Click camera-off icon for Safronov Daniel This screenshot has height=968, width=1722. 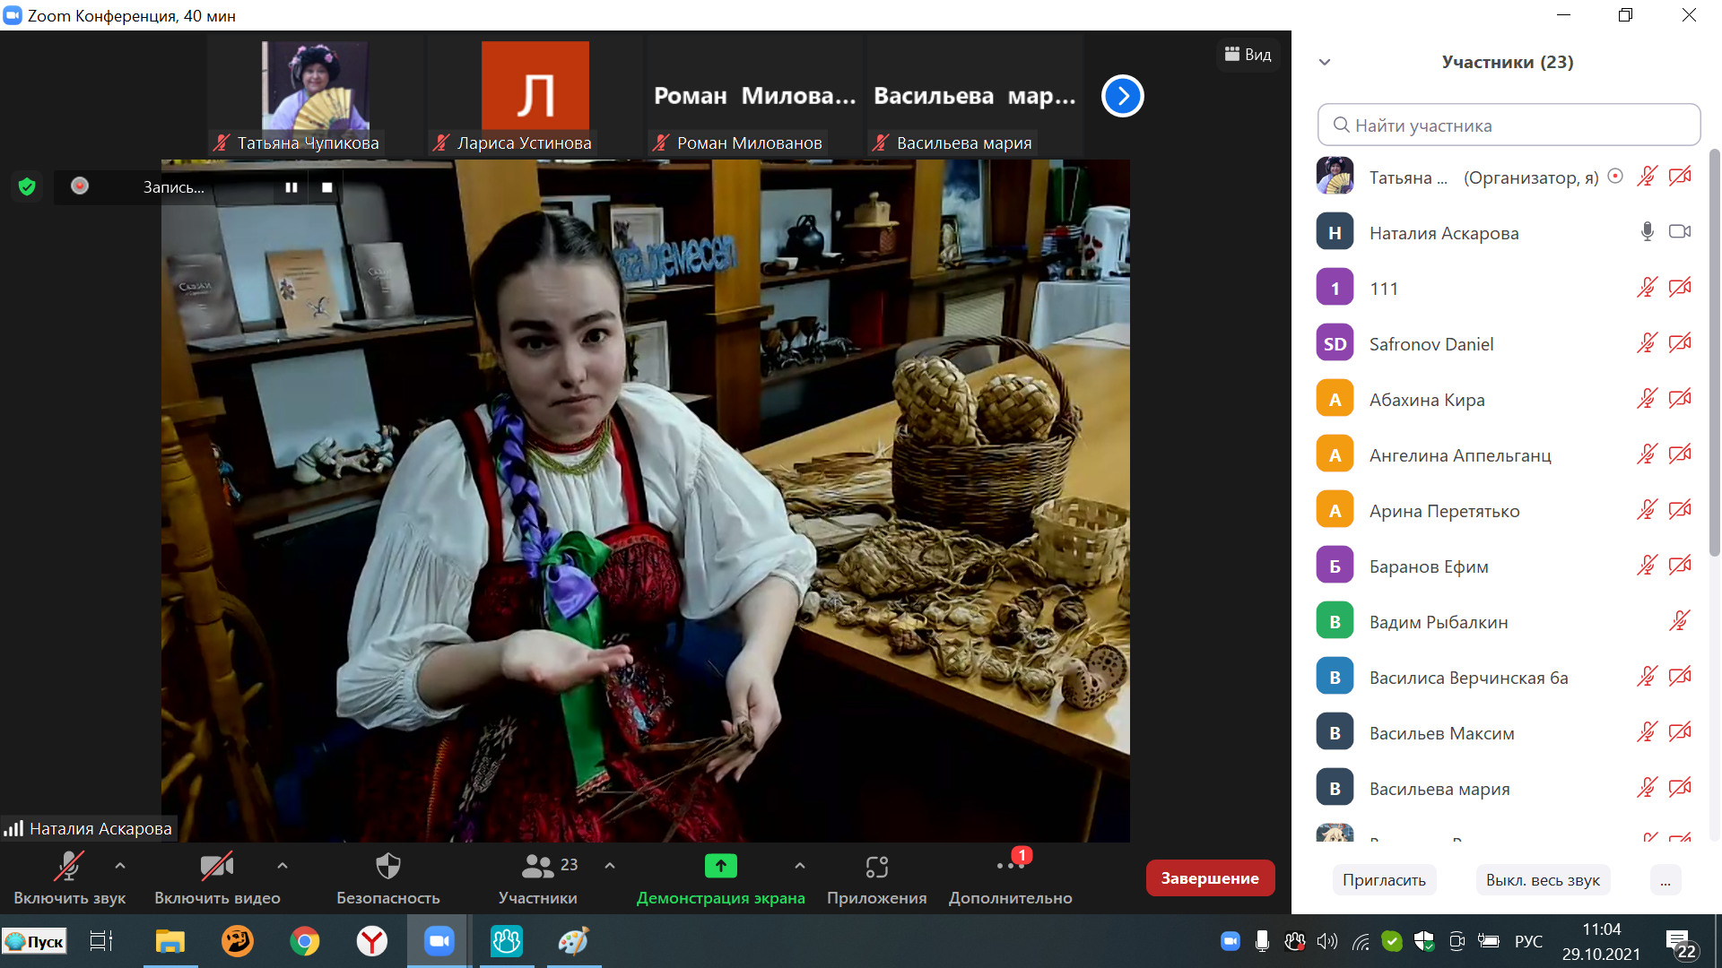(x=1680, y=343)
